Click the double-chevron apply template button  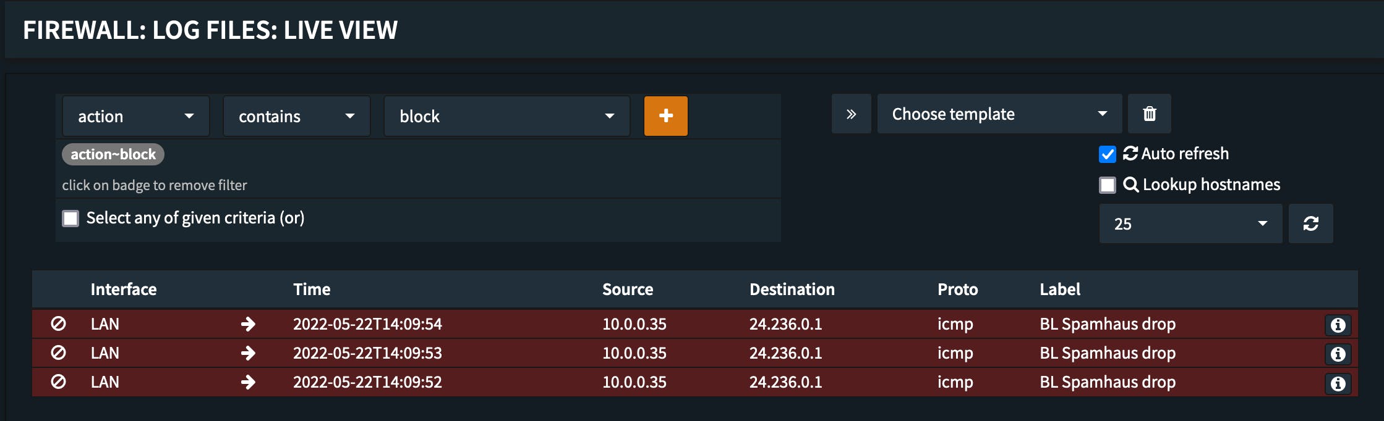click(851, 114)
